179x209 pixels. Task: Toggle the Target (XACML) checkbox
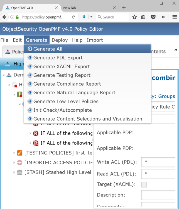[144, 185]
